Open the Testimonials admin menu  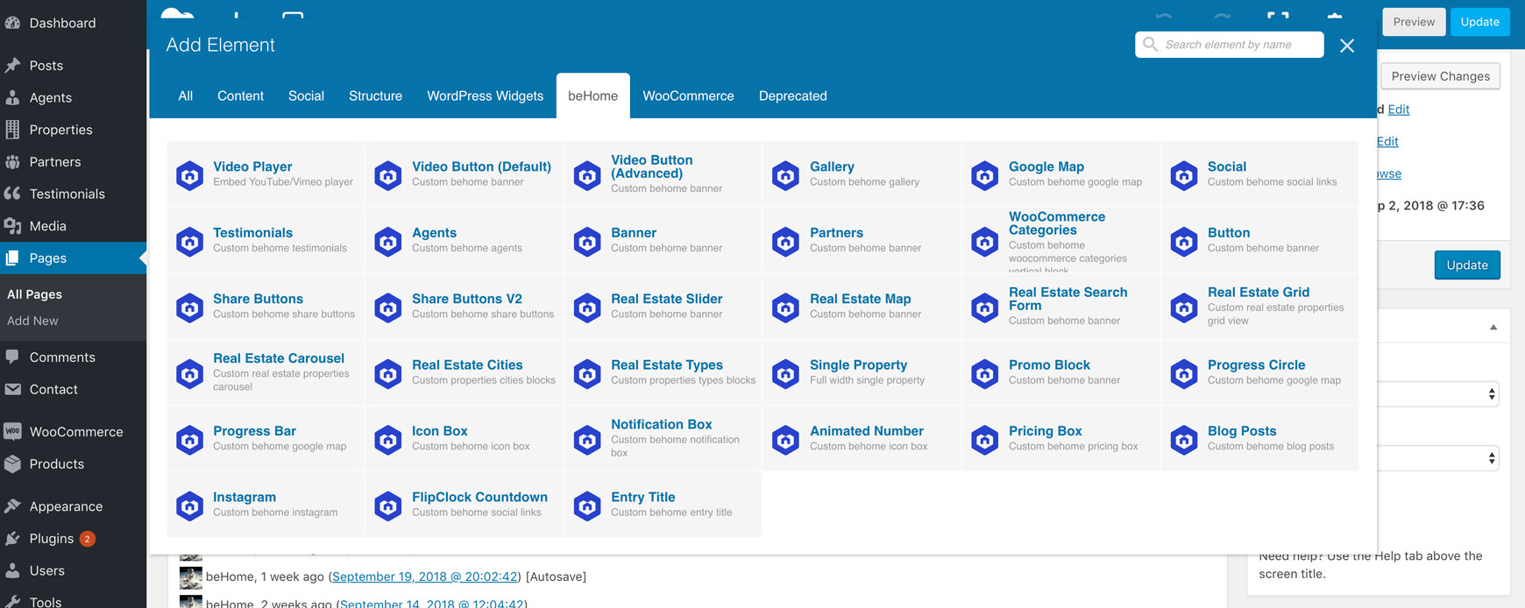tap(74, 194)
